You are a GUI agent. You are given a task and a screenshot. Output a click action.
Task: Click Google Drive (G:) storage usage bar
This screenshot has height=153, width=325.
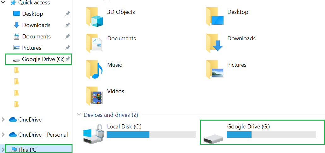[271, 134]
